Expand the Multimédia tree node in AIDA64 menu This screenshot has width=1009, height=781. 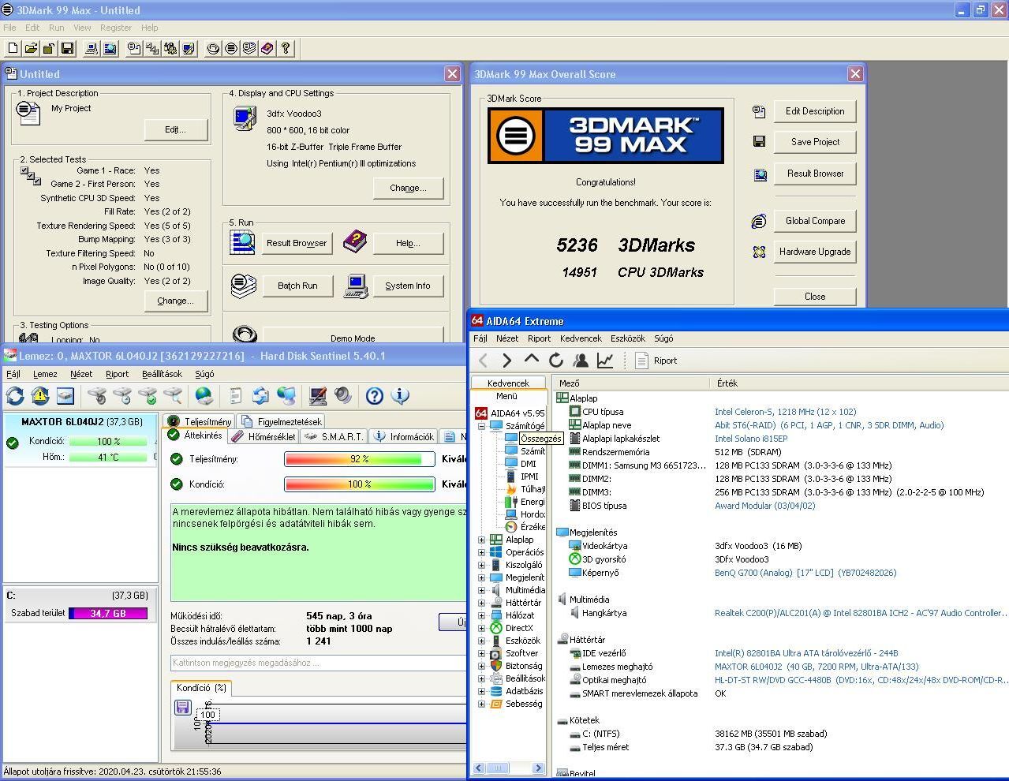481,590
